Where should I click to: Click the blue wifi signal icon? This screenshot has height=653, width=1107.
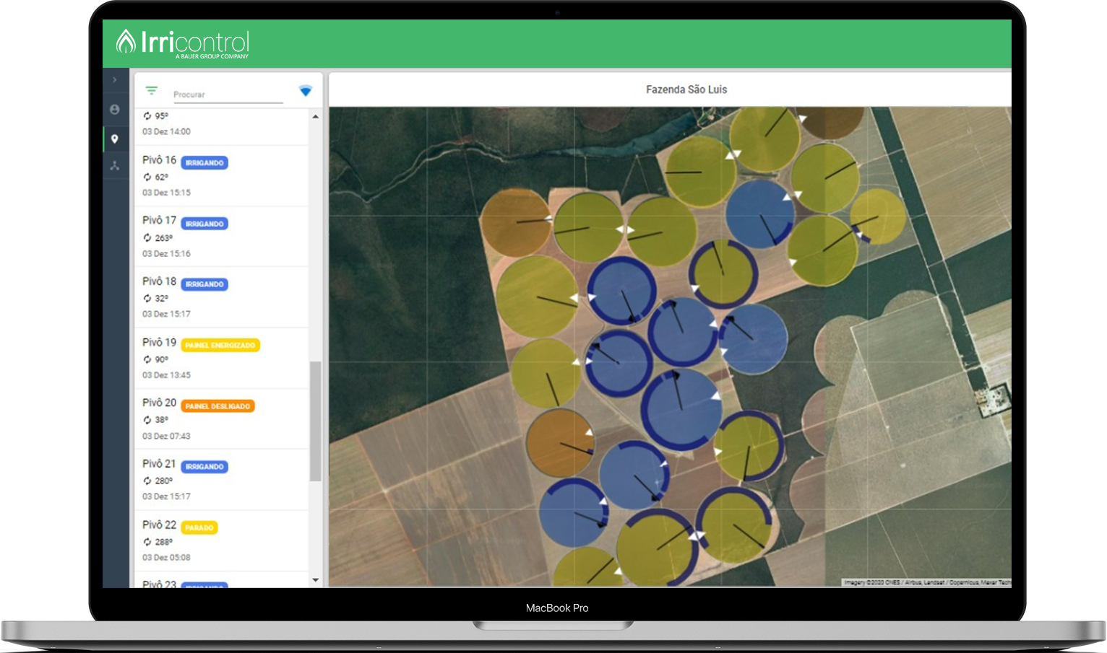[306, 91]
